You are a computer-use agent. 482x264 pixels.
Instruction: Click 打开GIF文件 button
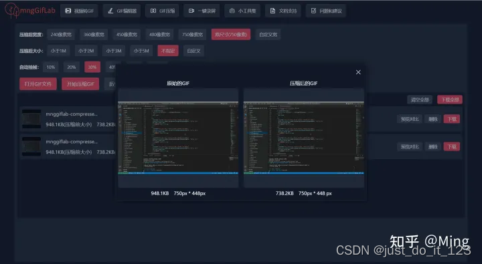pyautogui.click(x=38, y=84)
